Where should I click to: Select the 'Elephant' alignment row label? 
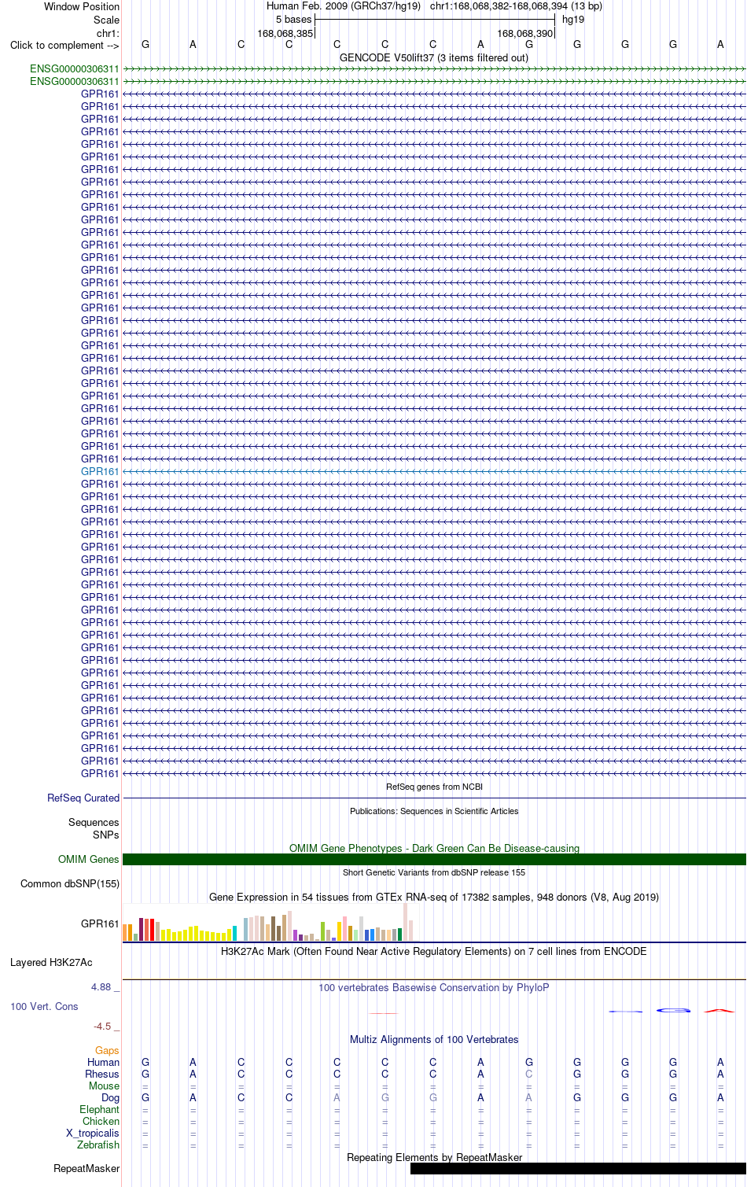pyautogui.click(x=99, y=1109)
